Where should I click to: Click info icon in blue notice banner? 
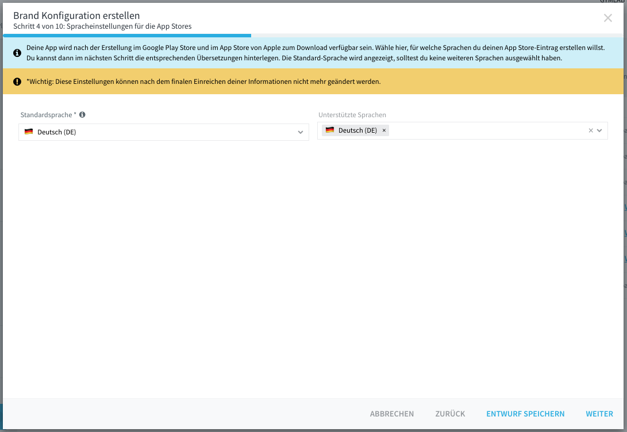[17, 53]
